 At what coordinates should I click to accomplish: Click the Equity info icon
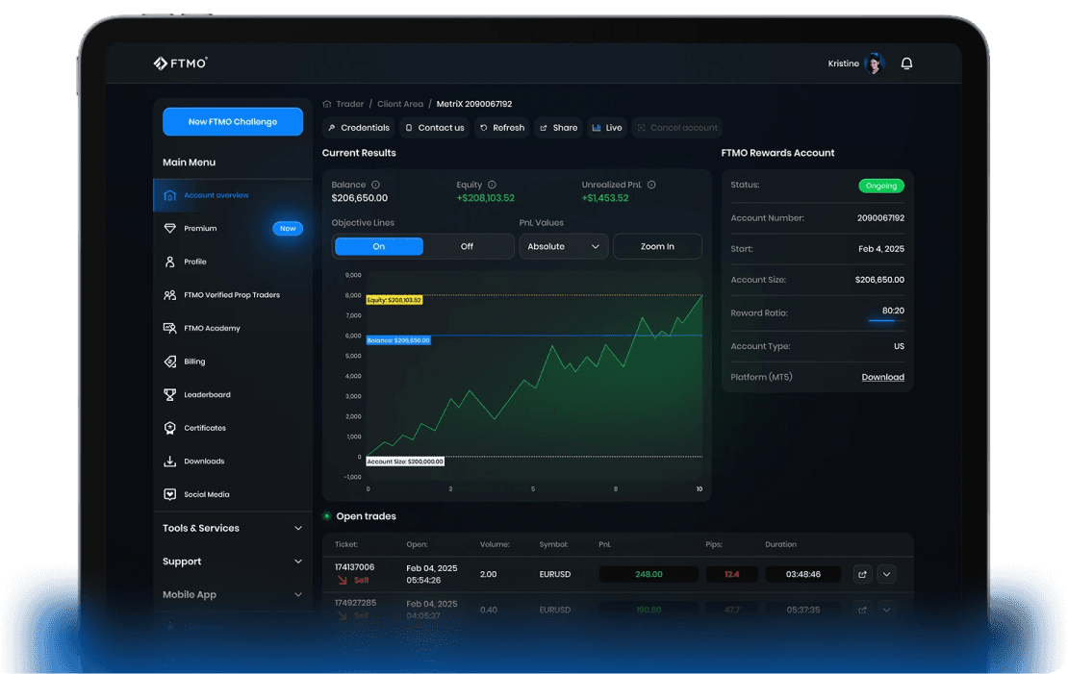492,185
